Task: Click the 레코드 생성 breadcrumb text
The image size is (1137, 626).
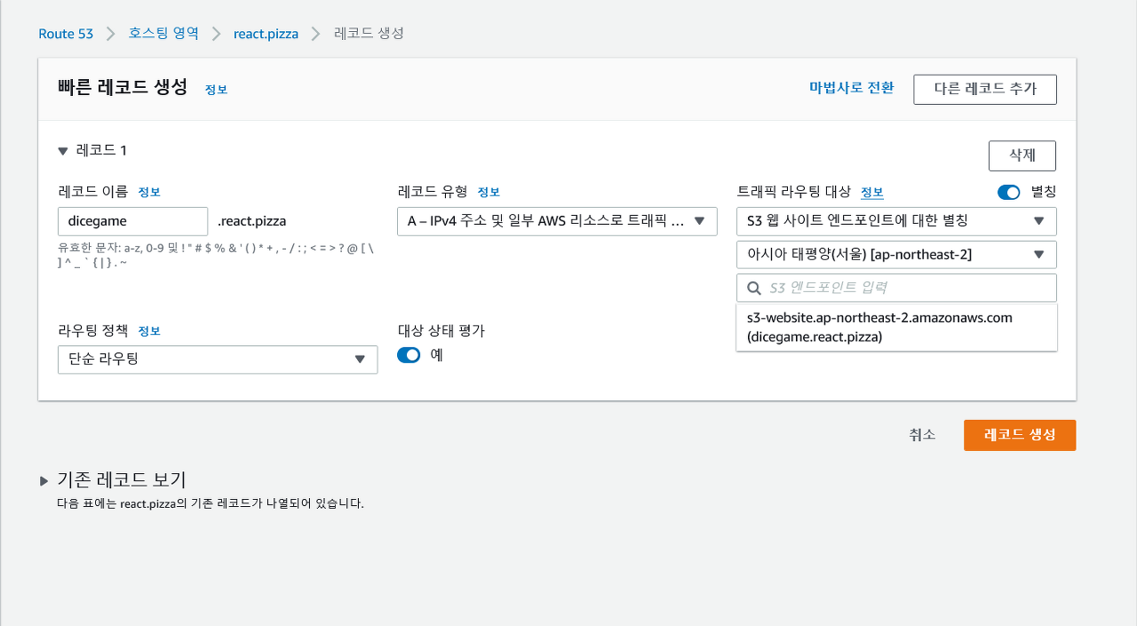Action: click(x=369, y=34)
